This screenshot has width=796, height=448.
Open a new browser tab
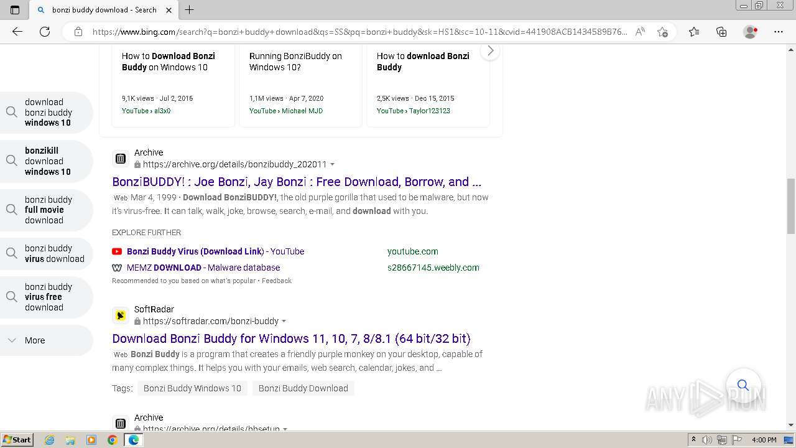pyautogui.click(x=190, y=10)
